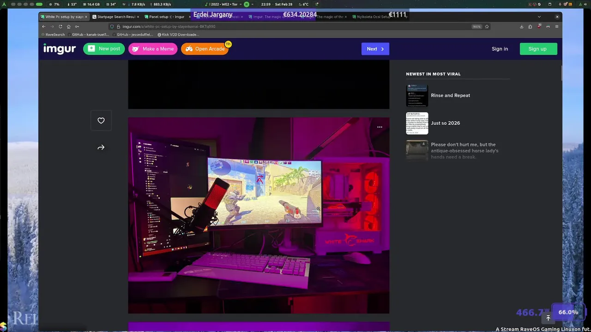Screen dimensions: 591x332
Task: Click the Just so 2026 thumbnail
Action: (x=417, y=123)
